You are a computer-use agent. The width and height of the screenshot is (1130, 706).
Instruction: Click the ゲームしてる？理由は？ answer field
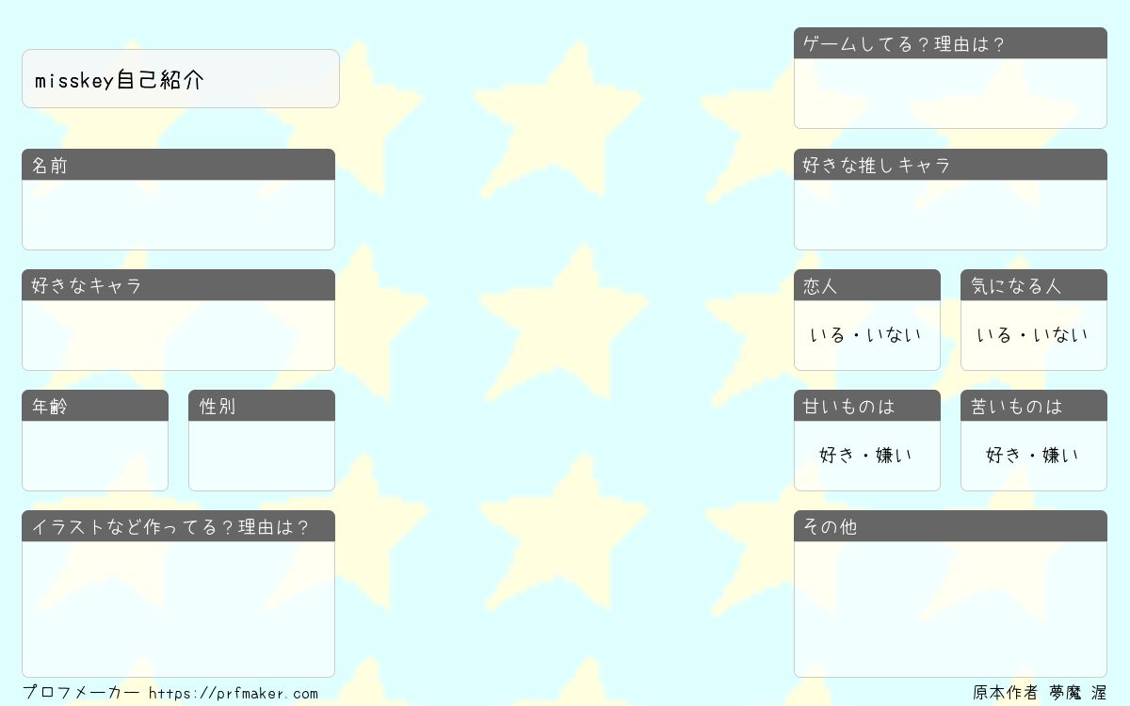click(950, 93)
